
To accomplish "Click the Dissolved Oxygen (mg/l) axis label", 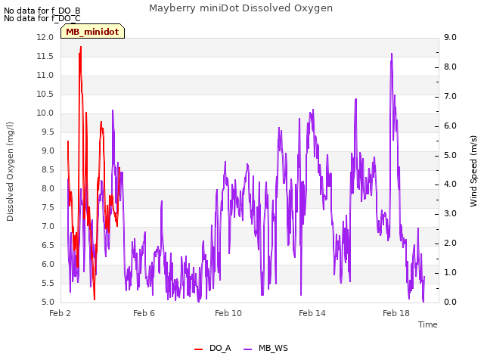I will [10, 172].
